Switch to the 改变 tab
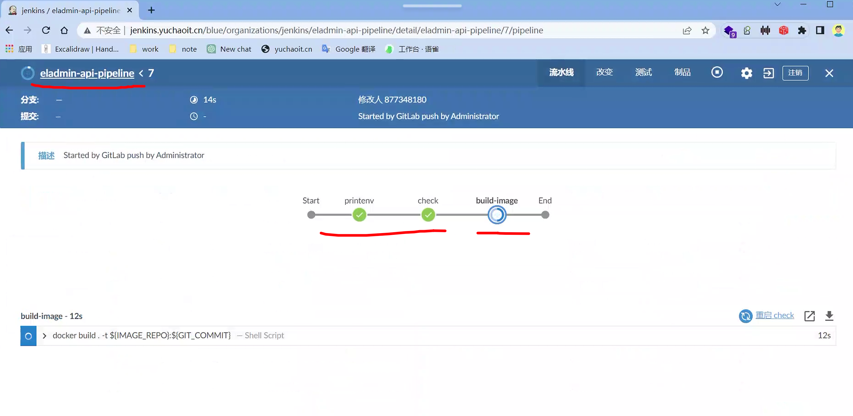The image size is (853, 416). pyautogui.click(x=604, y=73)
